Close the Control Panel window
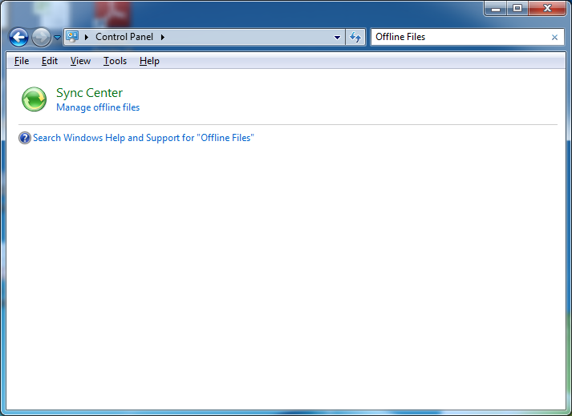 point(547,8)
